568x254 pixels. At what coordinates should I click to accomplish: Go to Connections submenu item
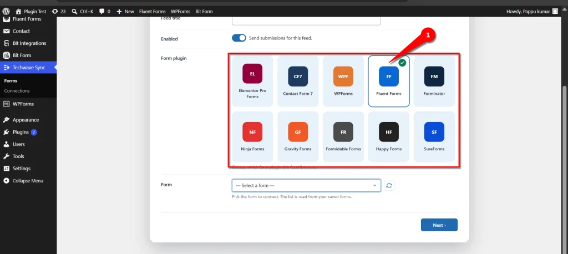17,90
